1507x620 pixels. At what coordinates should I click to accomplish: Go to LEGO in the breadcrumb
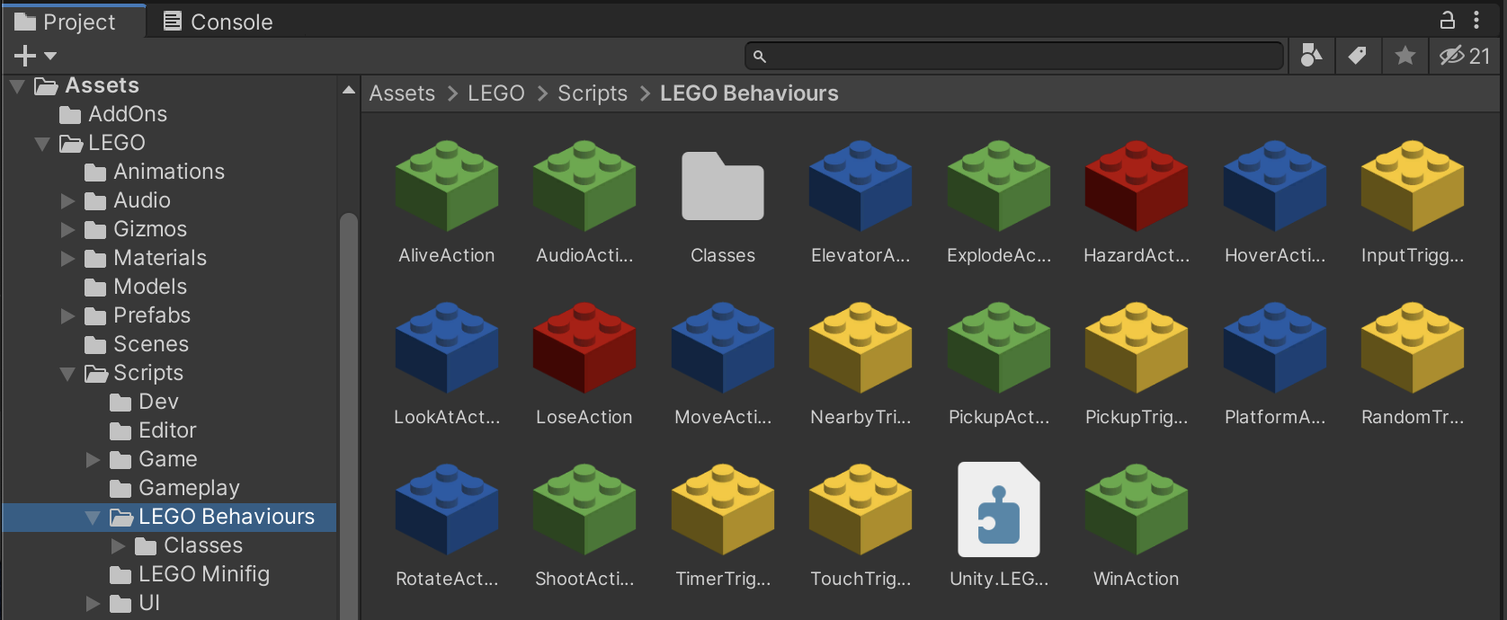(496, 93)
